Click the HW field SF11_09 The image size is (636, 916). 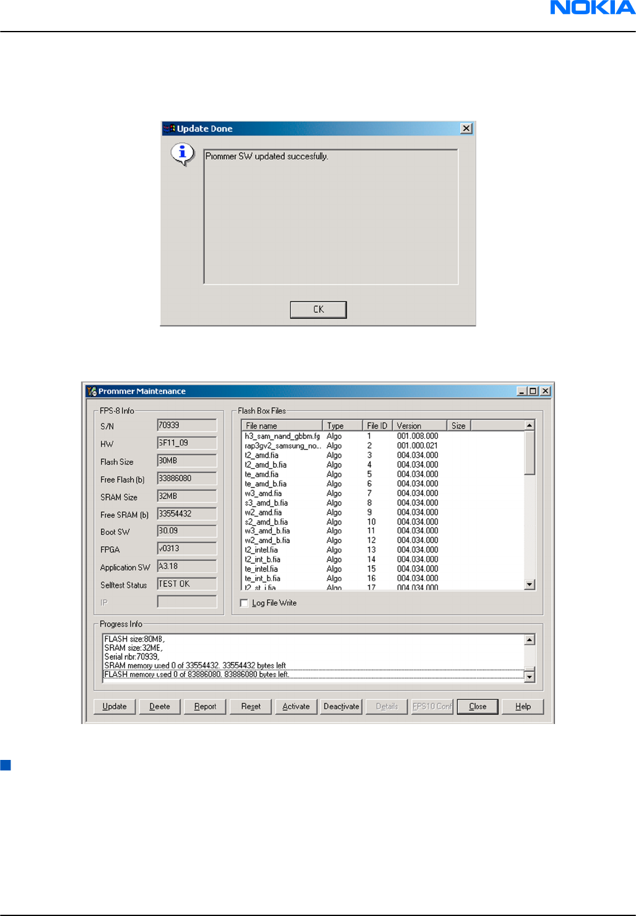click(187, 443)
